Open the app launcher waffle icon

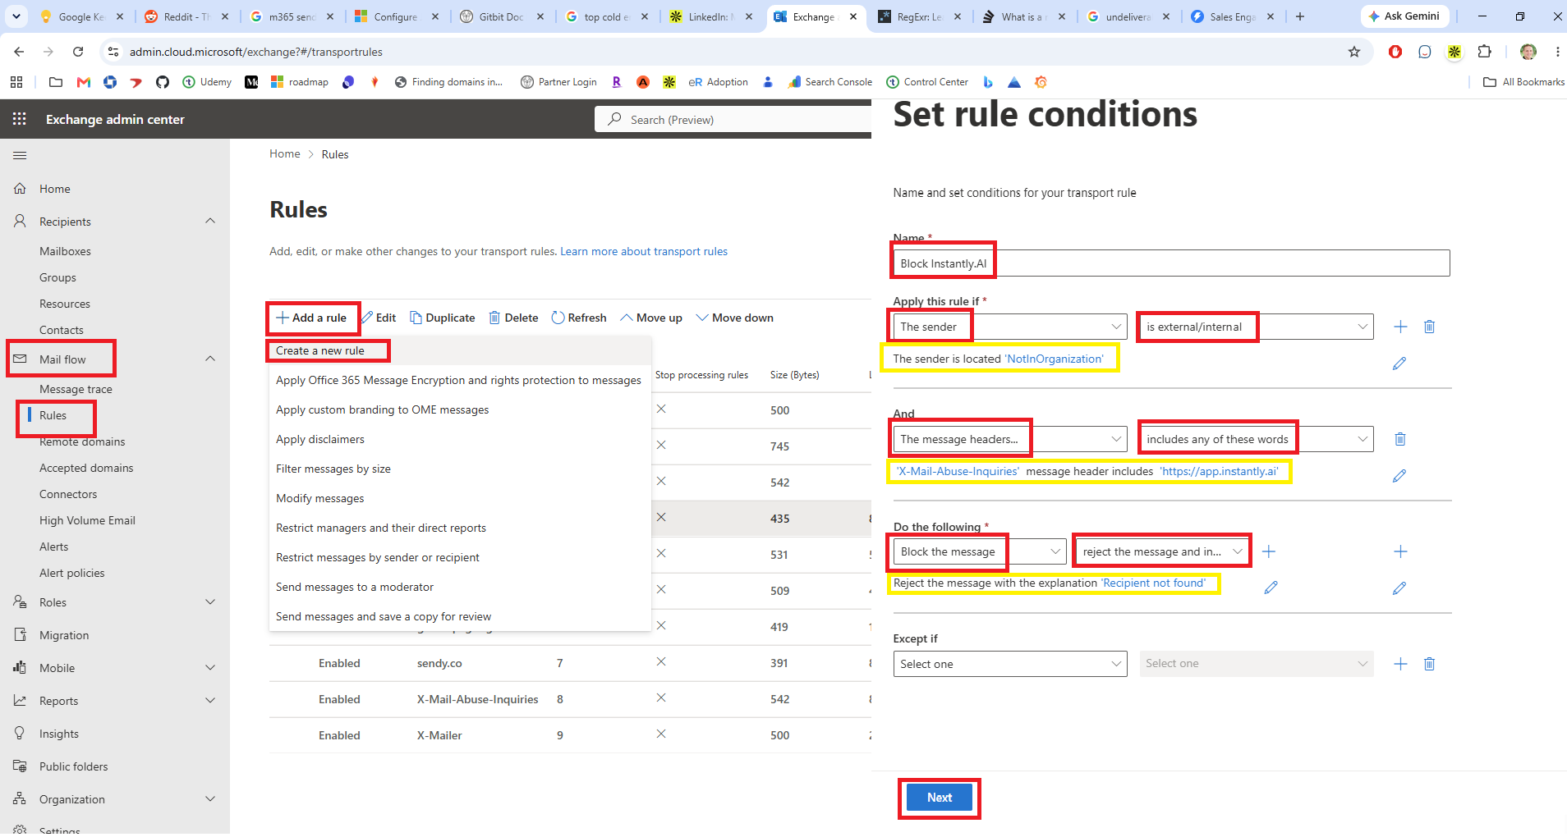point(20,119)
